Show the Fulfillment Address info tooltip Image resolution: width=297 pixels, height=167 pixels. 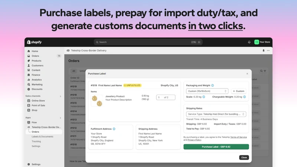(x=114, y=129)
